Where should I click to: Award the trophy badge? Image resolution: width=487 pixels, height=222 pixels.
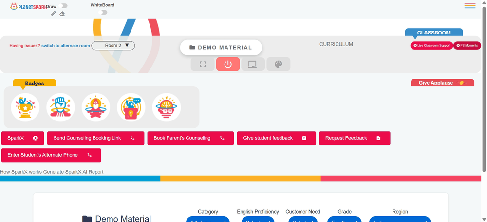click(x=25, y=107)
